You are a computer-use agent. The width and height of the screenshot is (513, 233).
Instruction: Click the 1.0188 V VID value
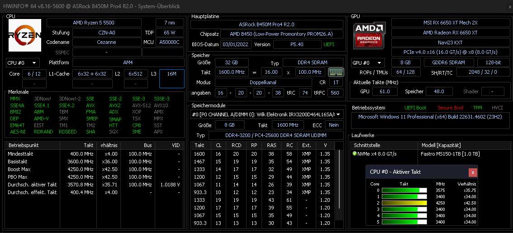(x=170, y=185)
